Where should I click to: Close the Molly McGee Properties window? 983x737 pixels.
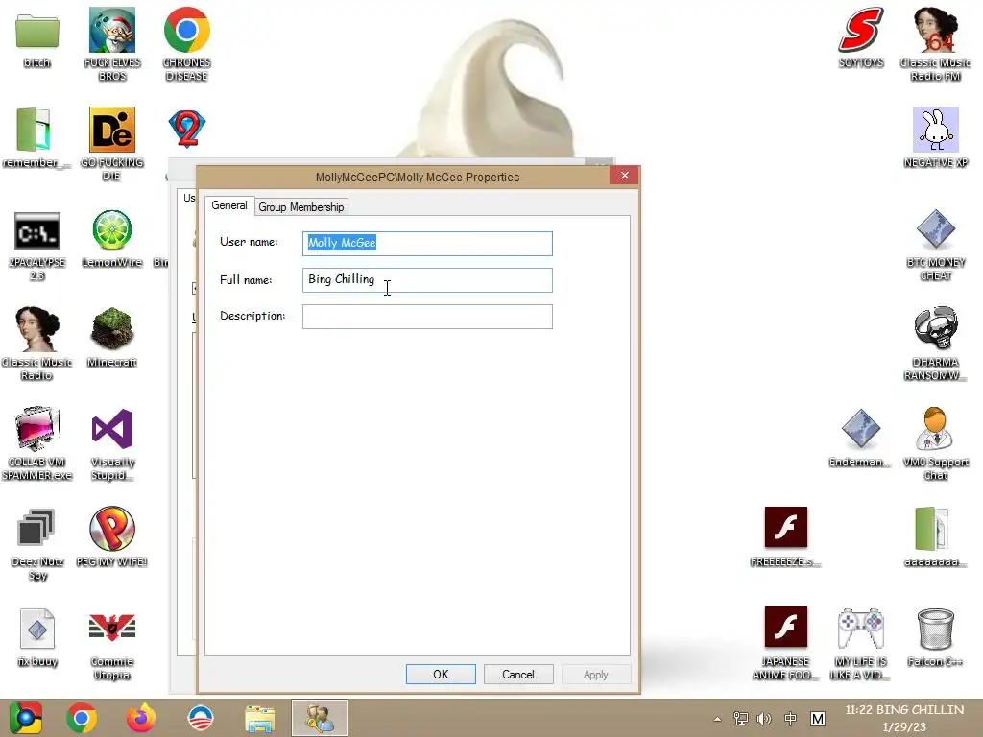tap(624, 176)
